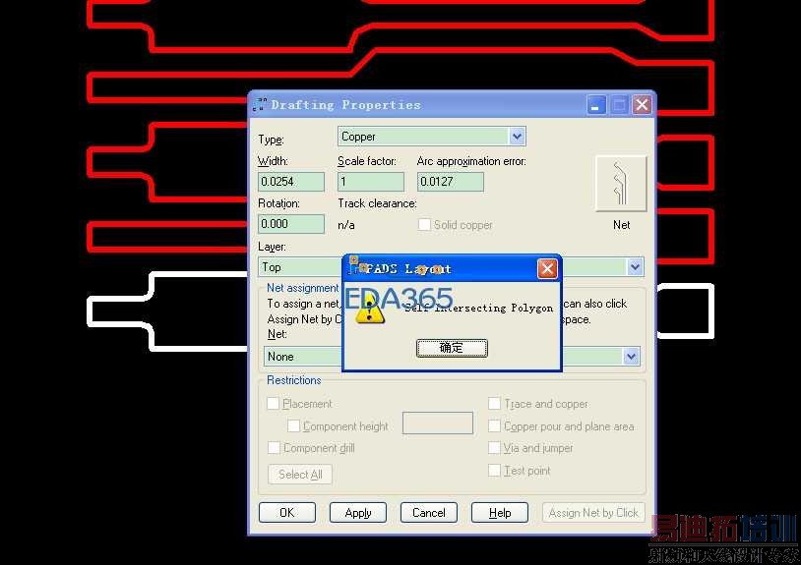
Task: Click the Self Intersecting Polygon message text
Action: [478, 308]
